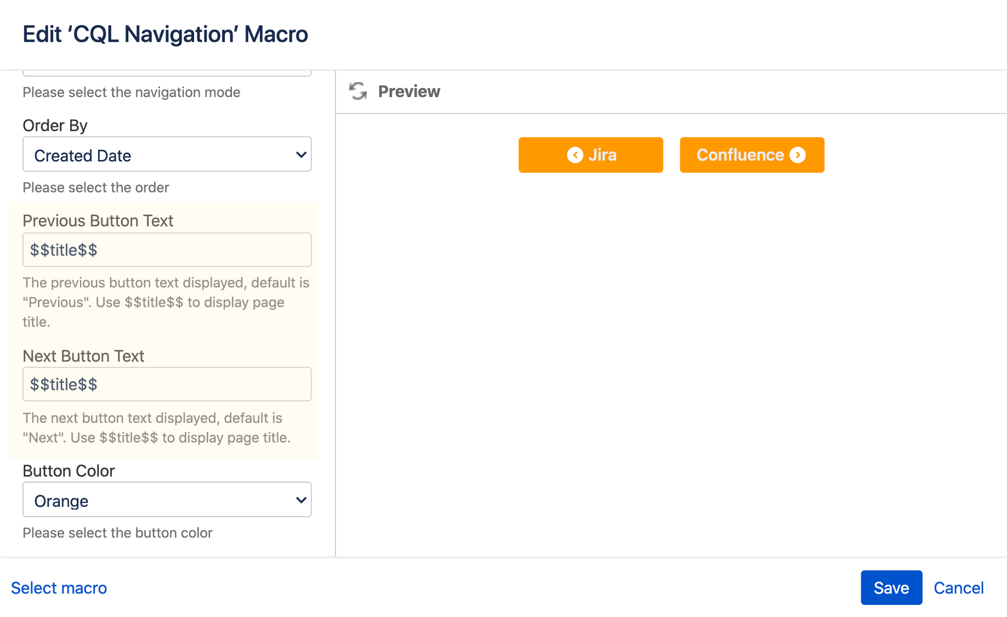Click the 'Previous Button Text' field label
The height and width of the screenshot is (617, 1007).
98,220
